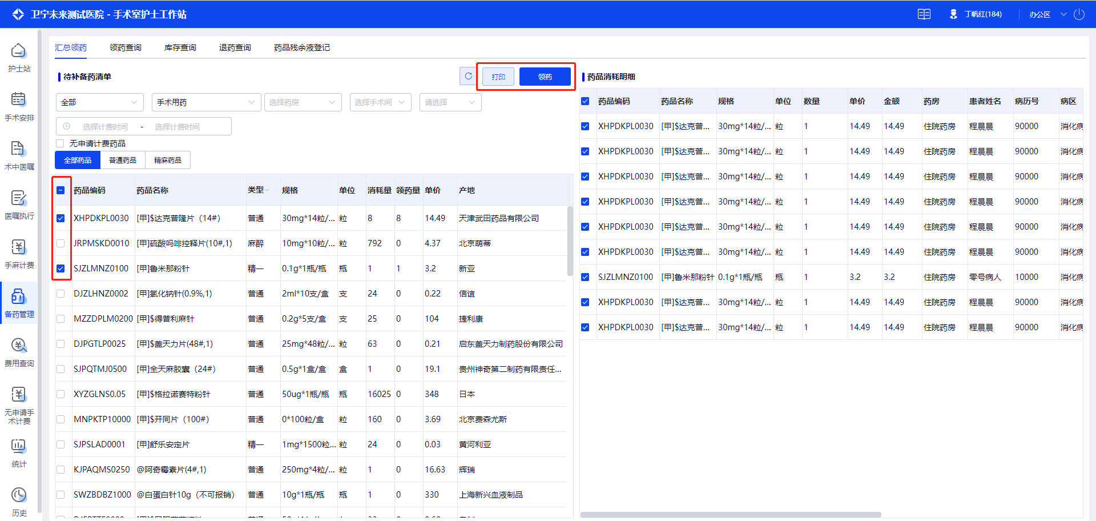Click the 打印 button

(x=498, y=77)
